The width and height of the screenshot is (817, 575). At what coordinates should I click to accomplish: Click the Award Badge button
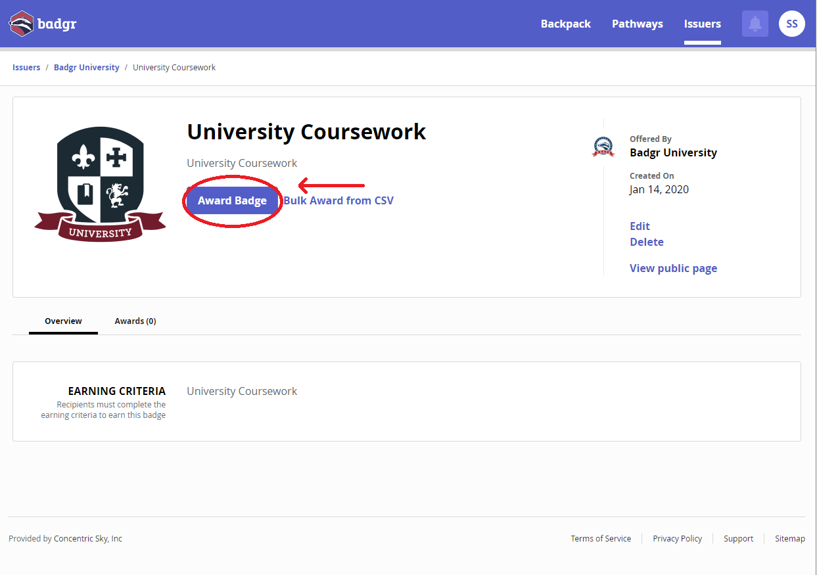point(232,200)
